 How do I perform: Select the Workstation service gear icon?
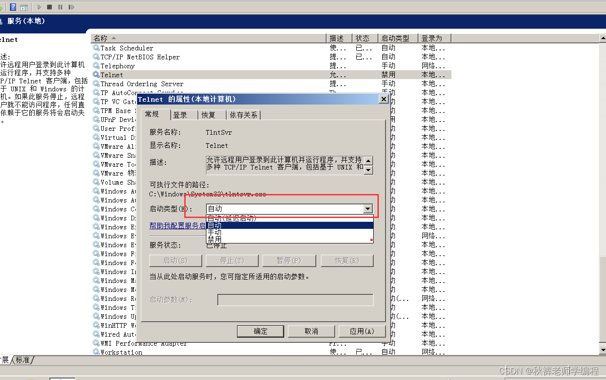[96, 352]
